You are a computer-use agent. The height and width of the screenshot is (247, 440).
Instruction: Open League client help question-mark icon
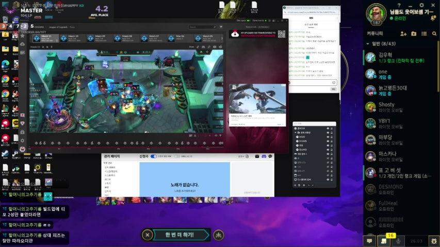tap(399, 5)
